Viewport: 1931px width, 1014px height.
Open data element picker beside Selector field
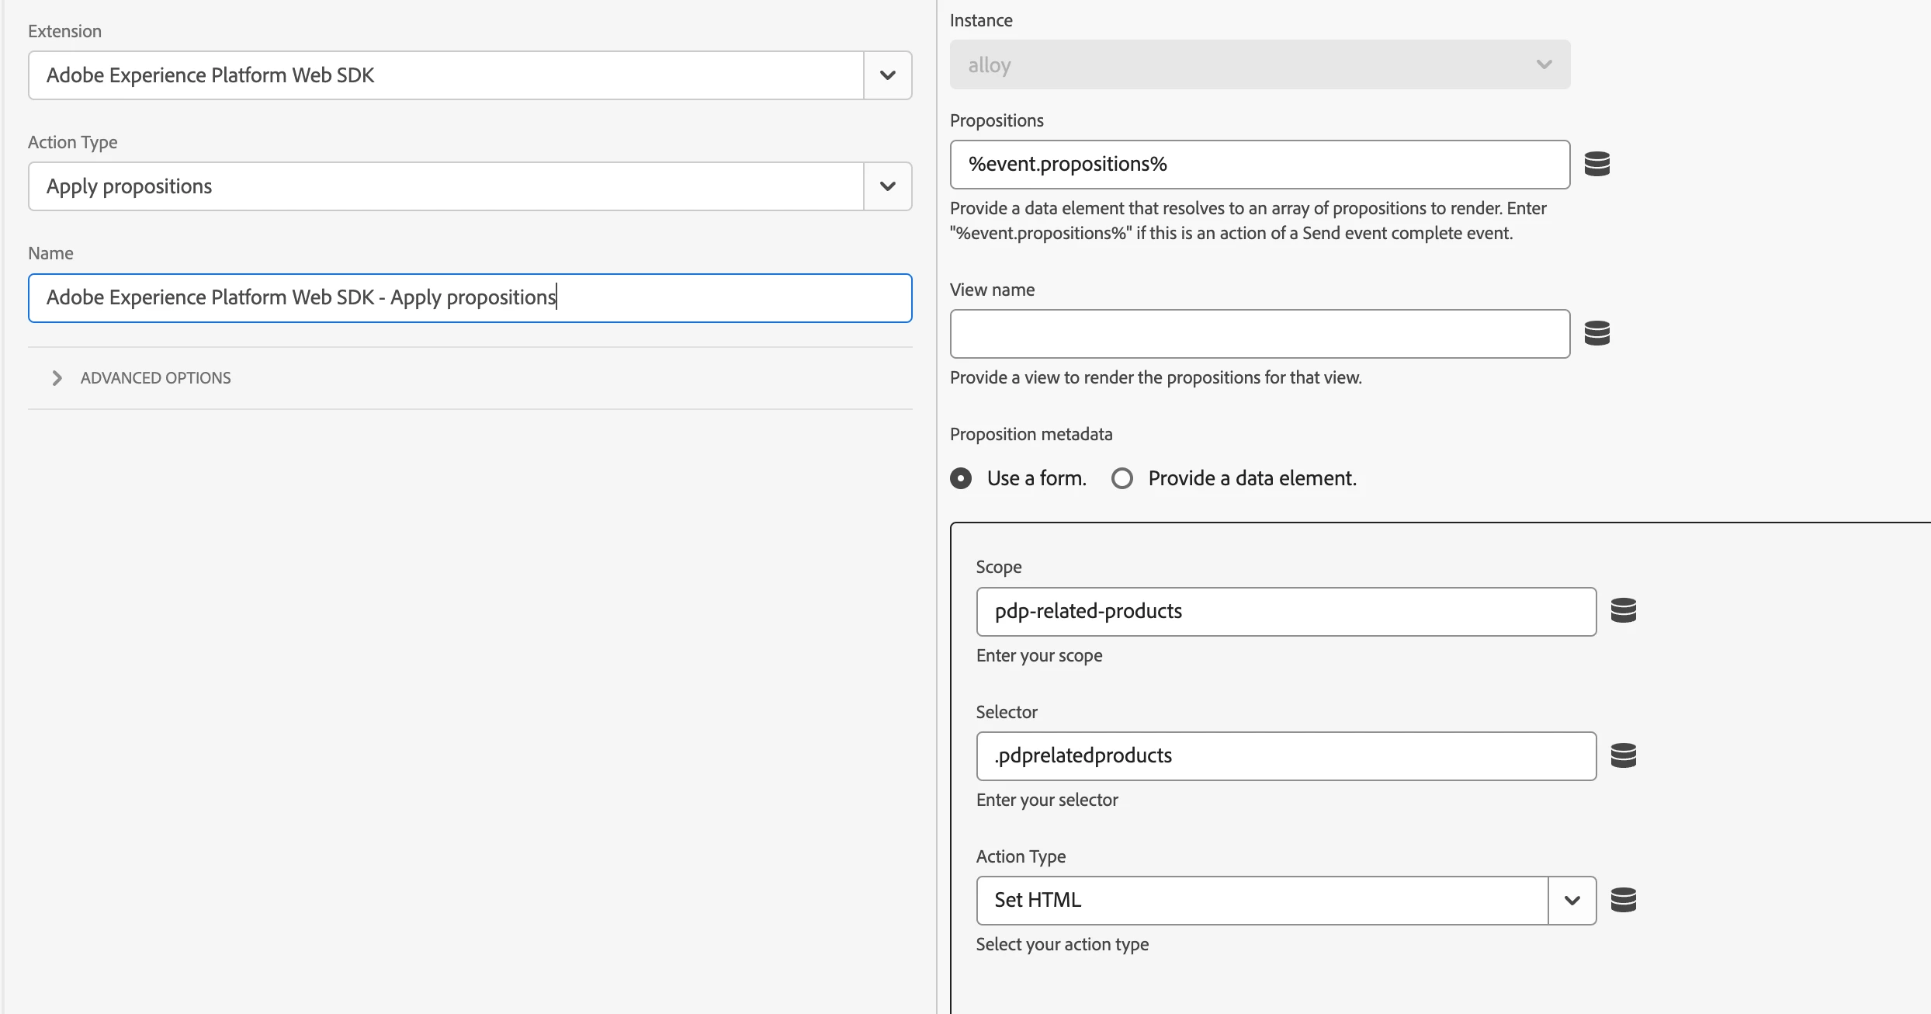(x=1623, y=755)
